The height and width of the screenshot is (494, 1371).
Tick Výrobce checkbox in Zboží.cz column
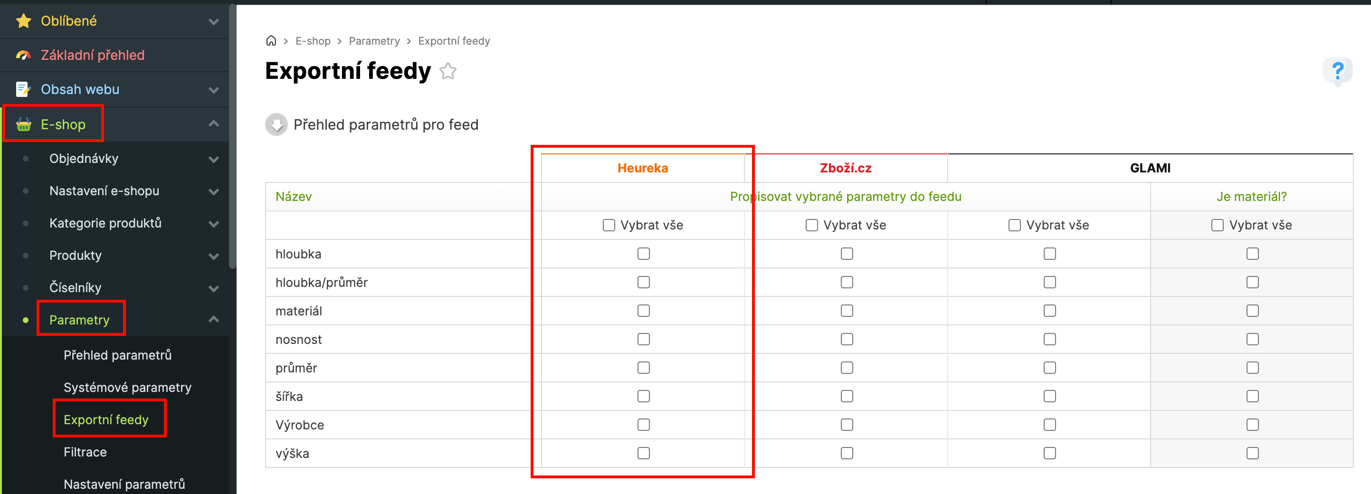[847, 425]
